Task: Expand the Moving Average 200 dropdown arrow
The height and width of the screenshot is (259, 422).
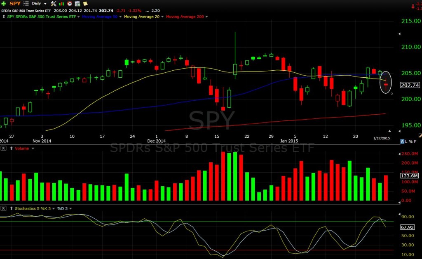Action: click(x=207, y=16)
